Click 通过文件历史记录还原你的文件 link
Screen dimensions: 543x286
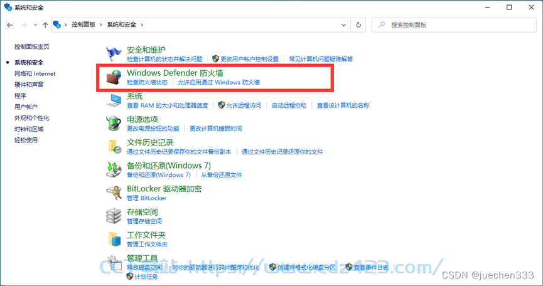(282, 152)
